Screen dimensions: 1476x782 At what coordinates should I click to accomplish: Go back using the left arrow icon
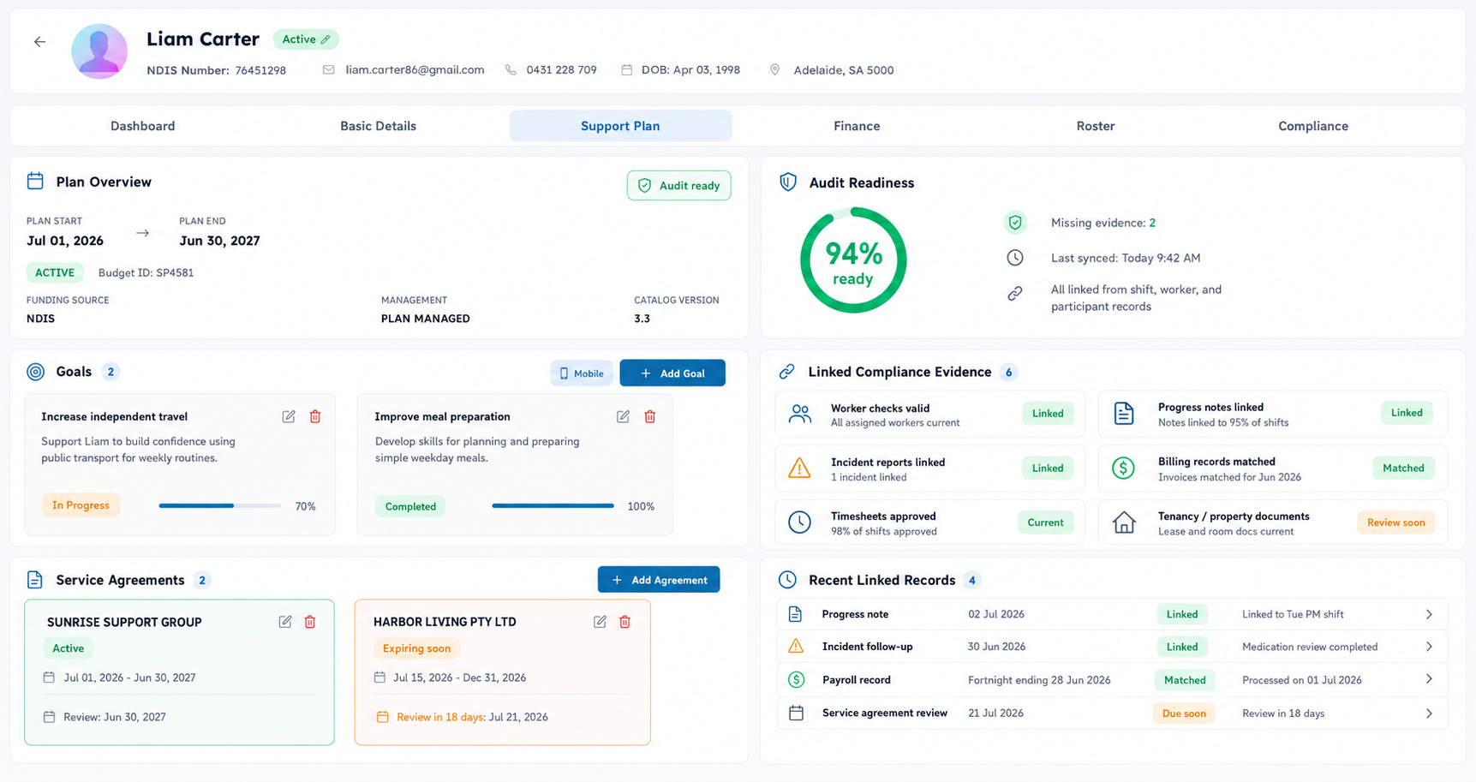[x=39, y=41]
